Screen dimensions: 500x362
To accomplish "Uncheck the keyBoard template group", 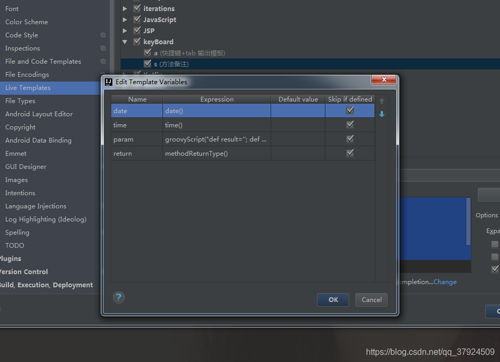I will point(137,42).
